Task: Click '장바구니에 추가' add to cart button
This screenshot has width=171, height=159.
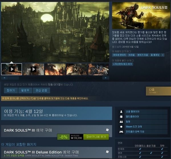Action: [96, 137]
